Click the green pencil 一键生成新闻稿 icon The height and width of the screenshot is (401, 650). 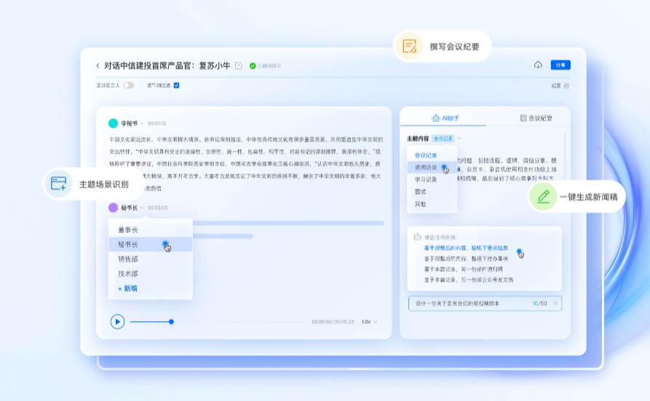point(543,197)
